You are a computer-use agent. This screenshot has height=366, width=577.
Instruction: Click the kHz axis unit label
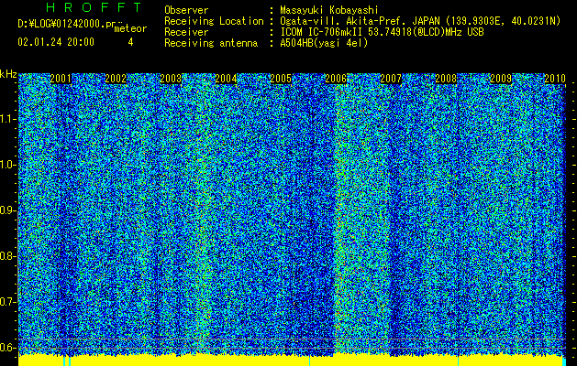8,74
